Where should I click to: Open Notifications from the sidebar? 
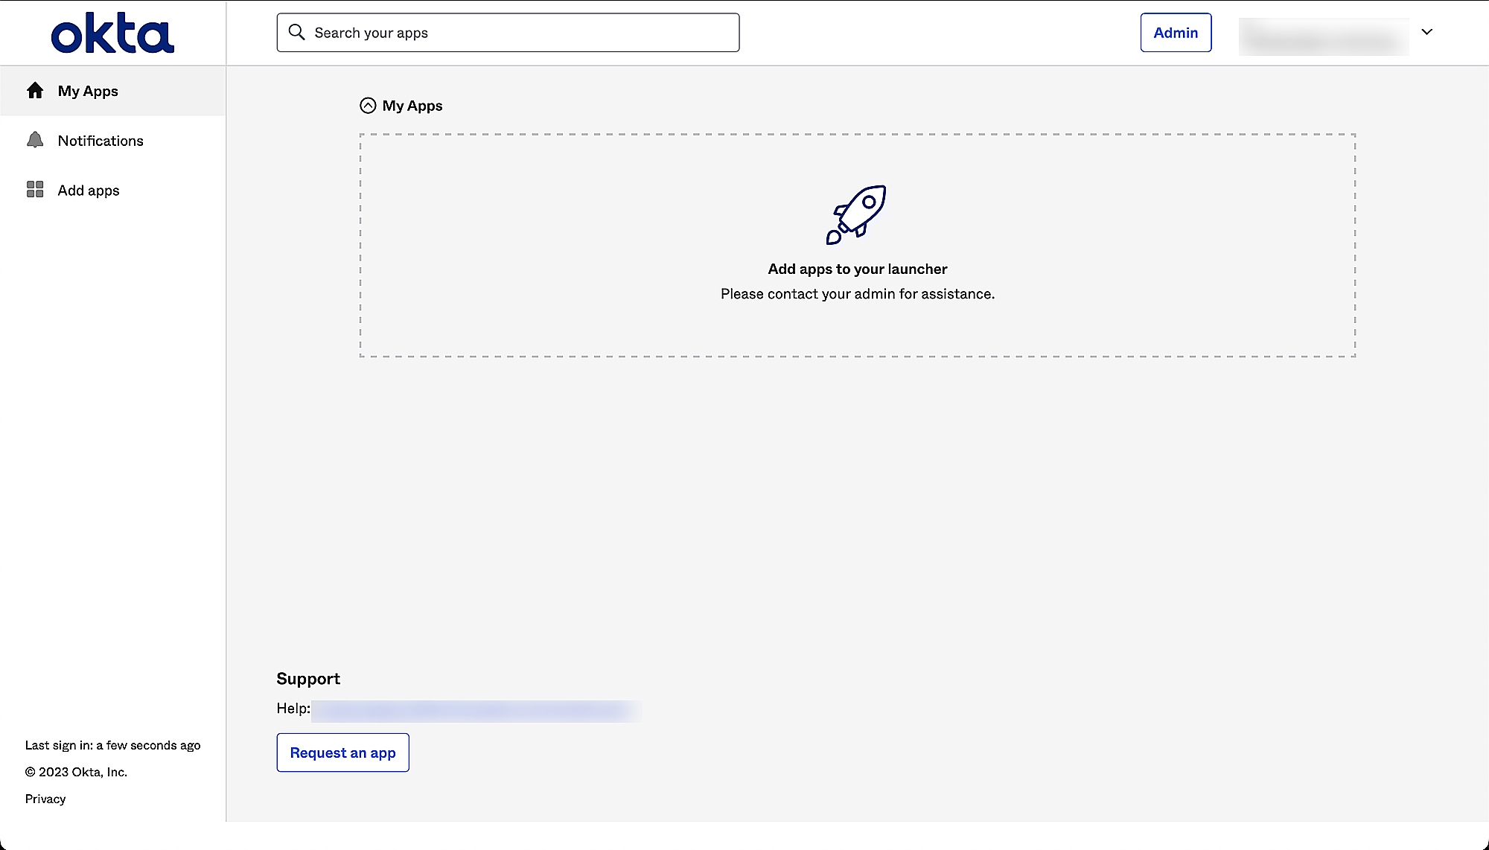(101, 141)
